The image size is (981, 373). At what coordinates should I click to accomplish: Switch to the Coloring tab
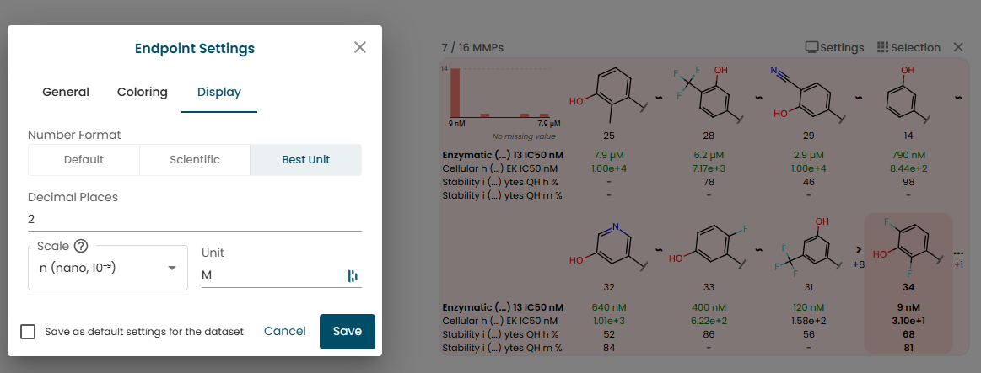[143, 93]
